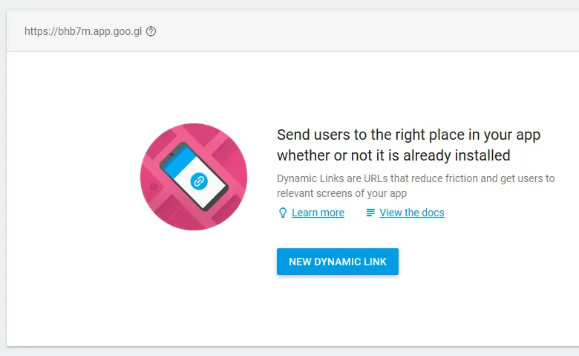Click the help question mark icon beside the URL

(151, 31)
